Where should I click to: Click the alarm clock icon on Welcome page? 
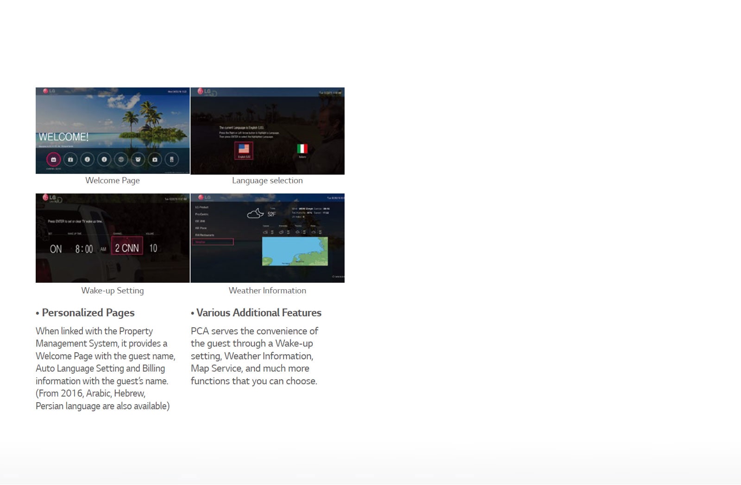pyautogui.click(x=138, y=160)
